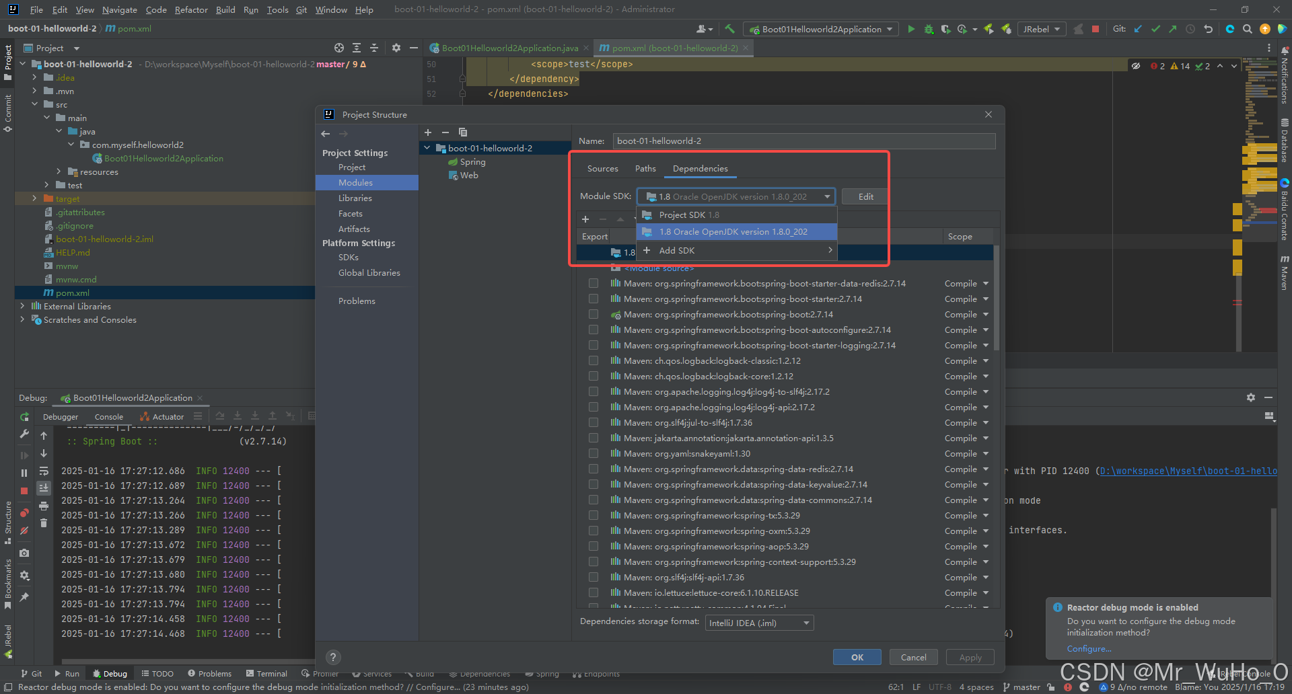Click Print console output printer icon
Image resolution: width=1292 pixels, height=694 pixels.
pos(44,506)
